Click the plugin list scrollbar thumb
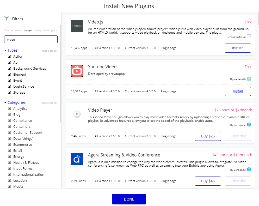 point(258,18)
